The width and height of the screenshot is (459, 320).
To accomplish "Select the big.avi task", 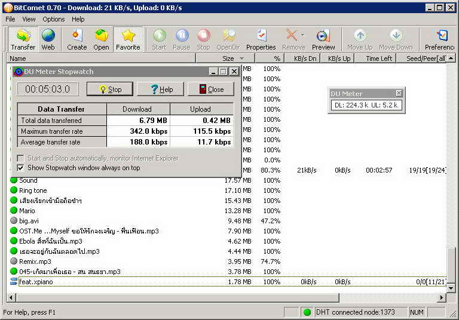I will tap(227, 221).
